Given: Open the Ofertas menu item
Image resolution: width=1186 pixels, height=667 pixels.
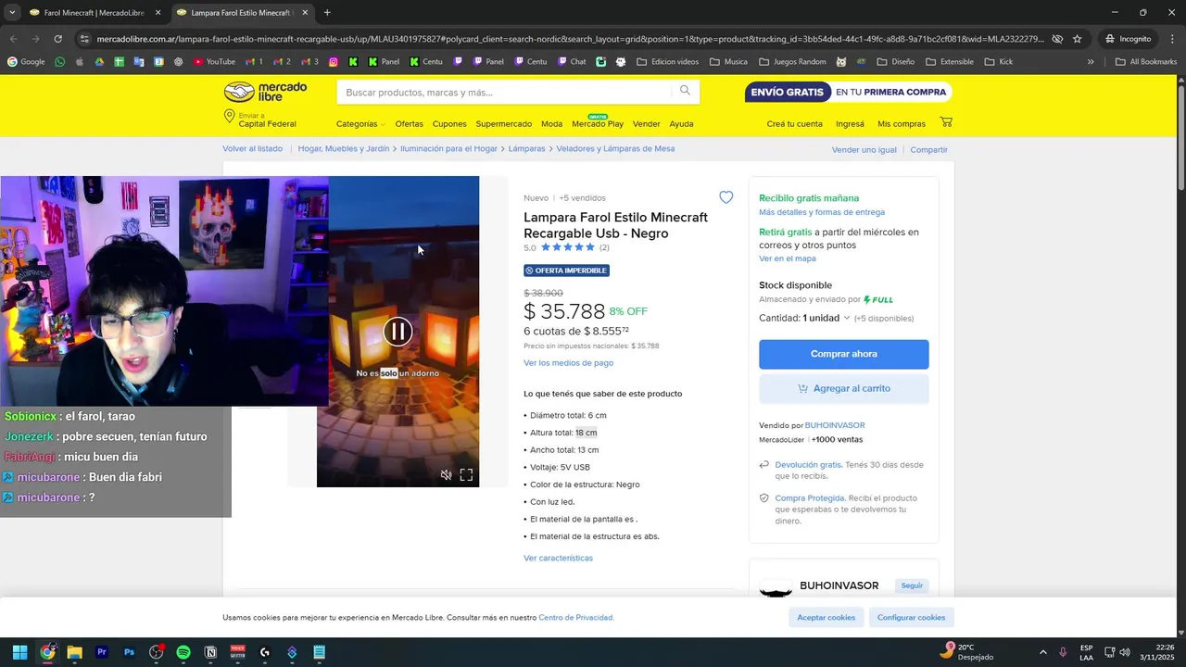Looking at the screenshot, I should (409, 124).
